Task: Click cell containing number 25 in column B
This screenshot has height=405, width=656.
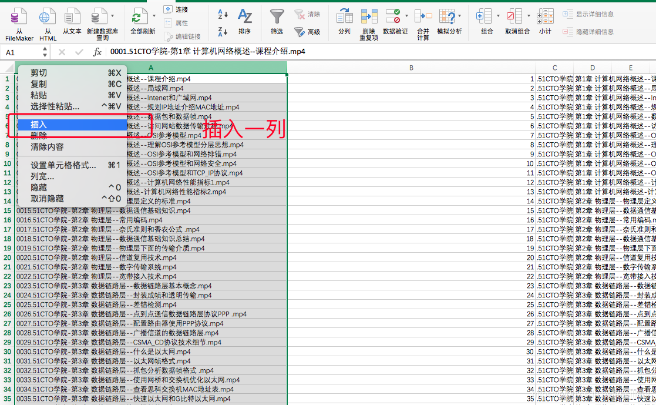Action: point(411,304)
